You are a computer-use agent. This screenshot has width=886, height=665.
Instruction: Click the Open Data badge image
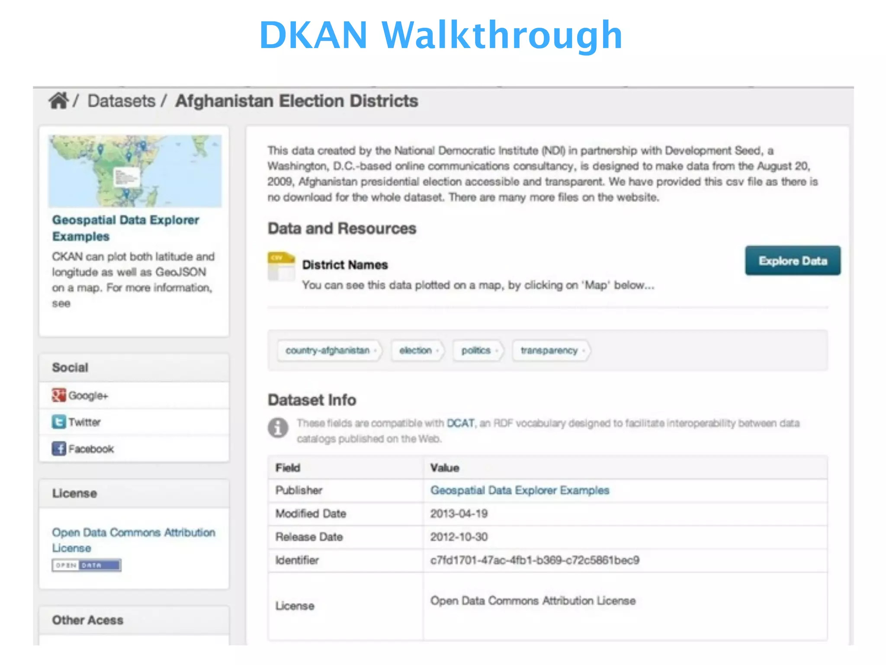[x=87, y=565]
